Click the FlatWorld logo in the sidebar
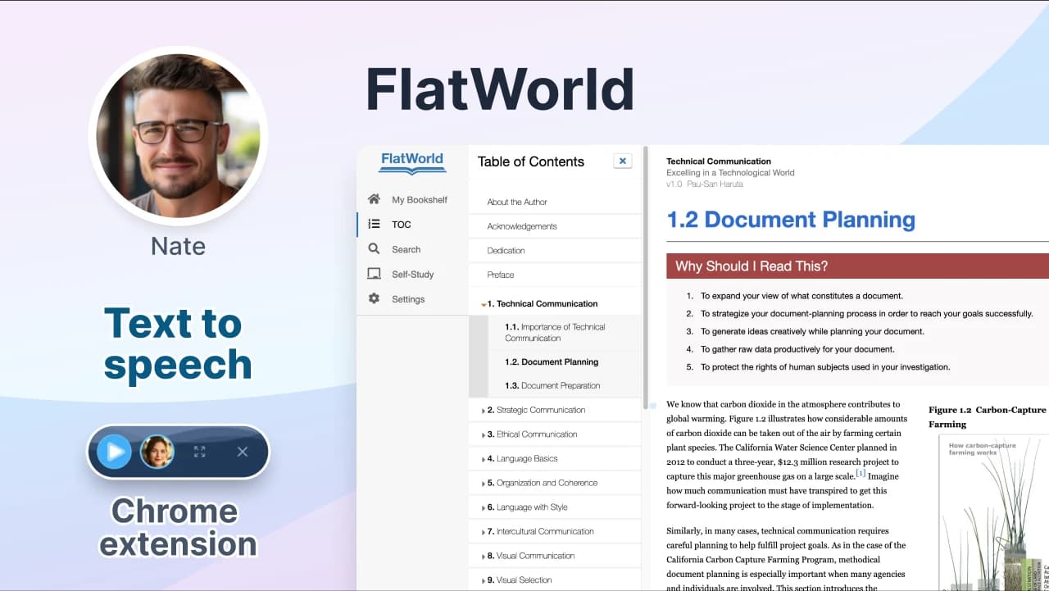Image resolution: width=1049 pixels, height=591 pixels. 412,162
